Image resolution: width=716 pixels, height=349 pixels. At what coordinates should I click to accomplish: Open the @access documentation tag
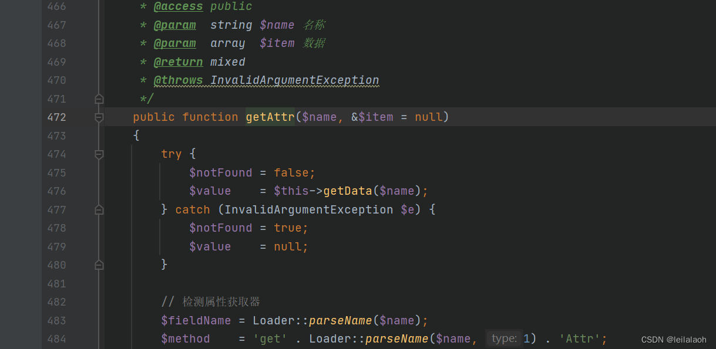pyautogui.click(x=178, y=6)
